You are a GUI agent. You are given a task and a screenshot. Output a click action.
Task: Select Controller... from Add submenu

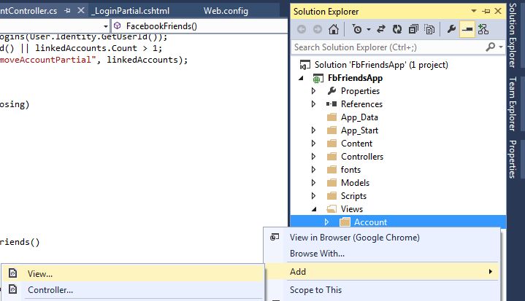(133, 290)
